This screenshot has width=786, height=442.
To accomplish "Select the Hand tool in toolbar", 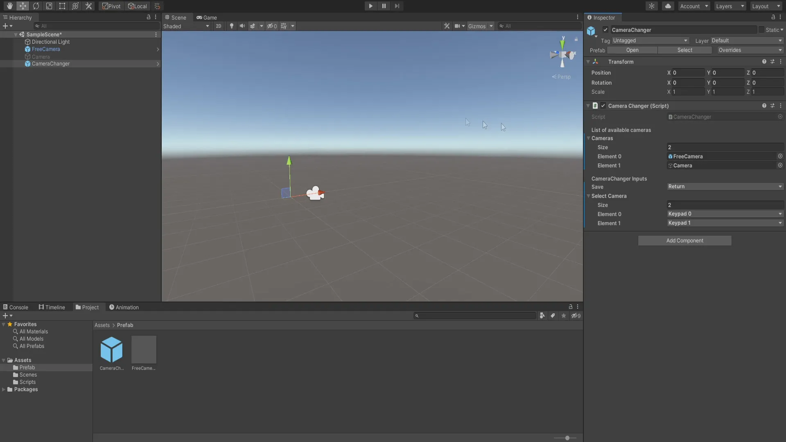I will tap(9, 6).
